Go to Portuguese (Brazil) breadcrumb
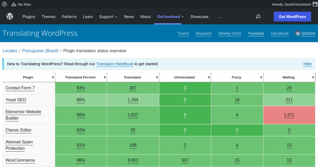Screen dimensions: 318x167 pyautogui.click(x=40, y=51)
